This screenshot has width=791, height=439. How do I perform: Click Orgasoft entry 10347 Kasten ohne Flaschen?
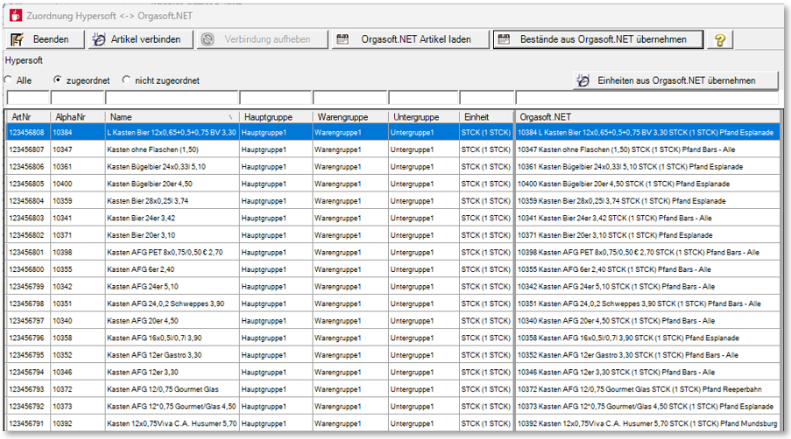pos(647,150)
